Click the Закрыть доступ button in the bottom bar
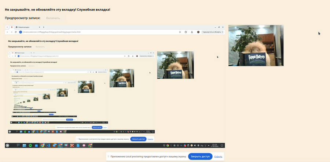 click(x=200, y=157)
